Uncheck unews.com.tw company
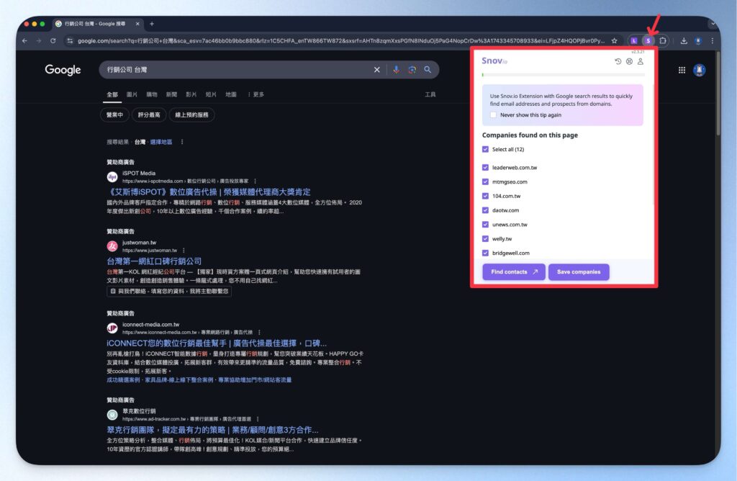The width and height of the screenshot is (737, 481). click(486, 224)
